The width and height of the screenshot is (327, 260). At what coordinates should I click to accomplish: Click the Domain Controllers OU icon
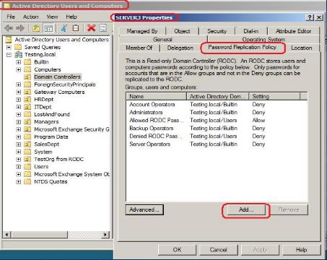tap(27, 77)
